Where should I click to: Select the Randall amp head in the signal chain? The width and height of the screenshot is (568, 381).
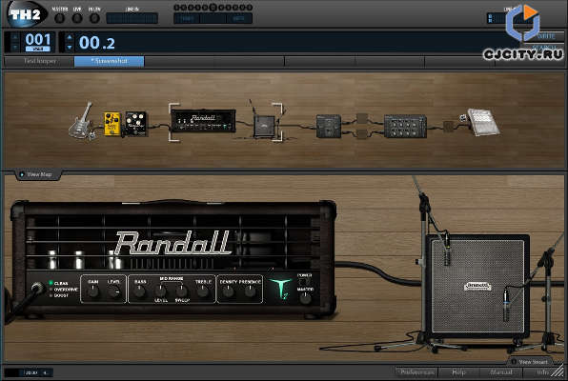point(203,121)
